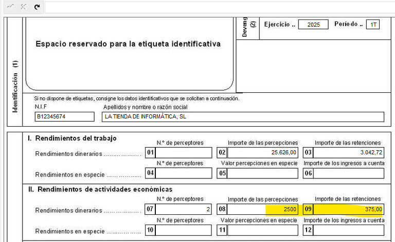Viewport: 395px width, 242px height.
Task: Click the redo arrow icon in toolbar
Action: tap(37, 7)
